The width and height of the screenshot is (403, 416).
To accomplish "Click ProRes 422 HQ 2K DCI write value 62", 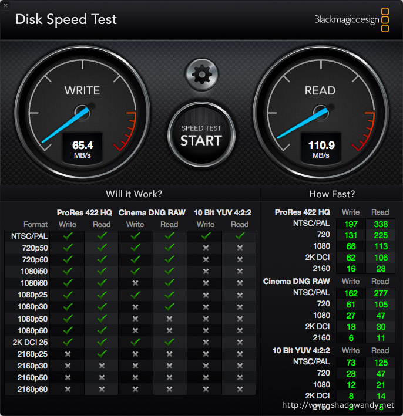I will click(351, 258).
